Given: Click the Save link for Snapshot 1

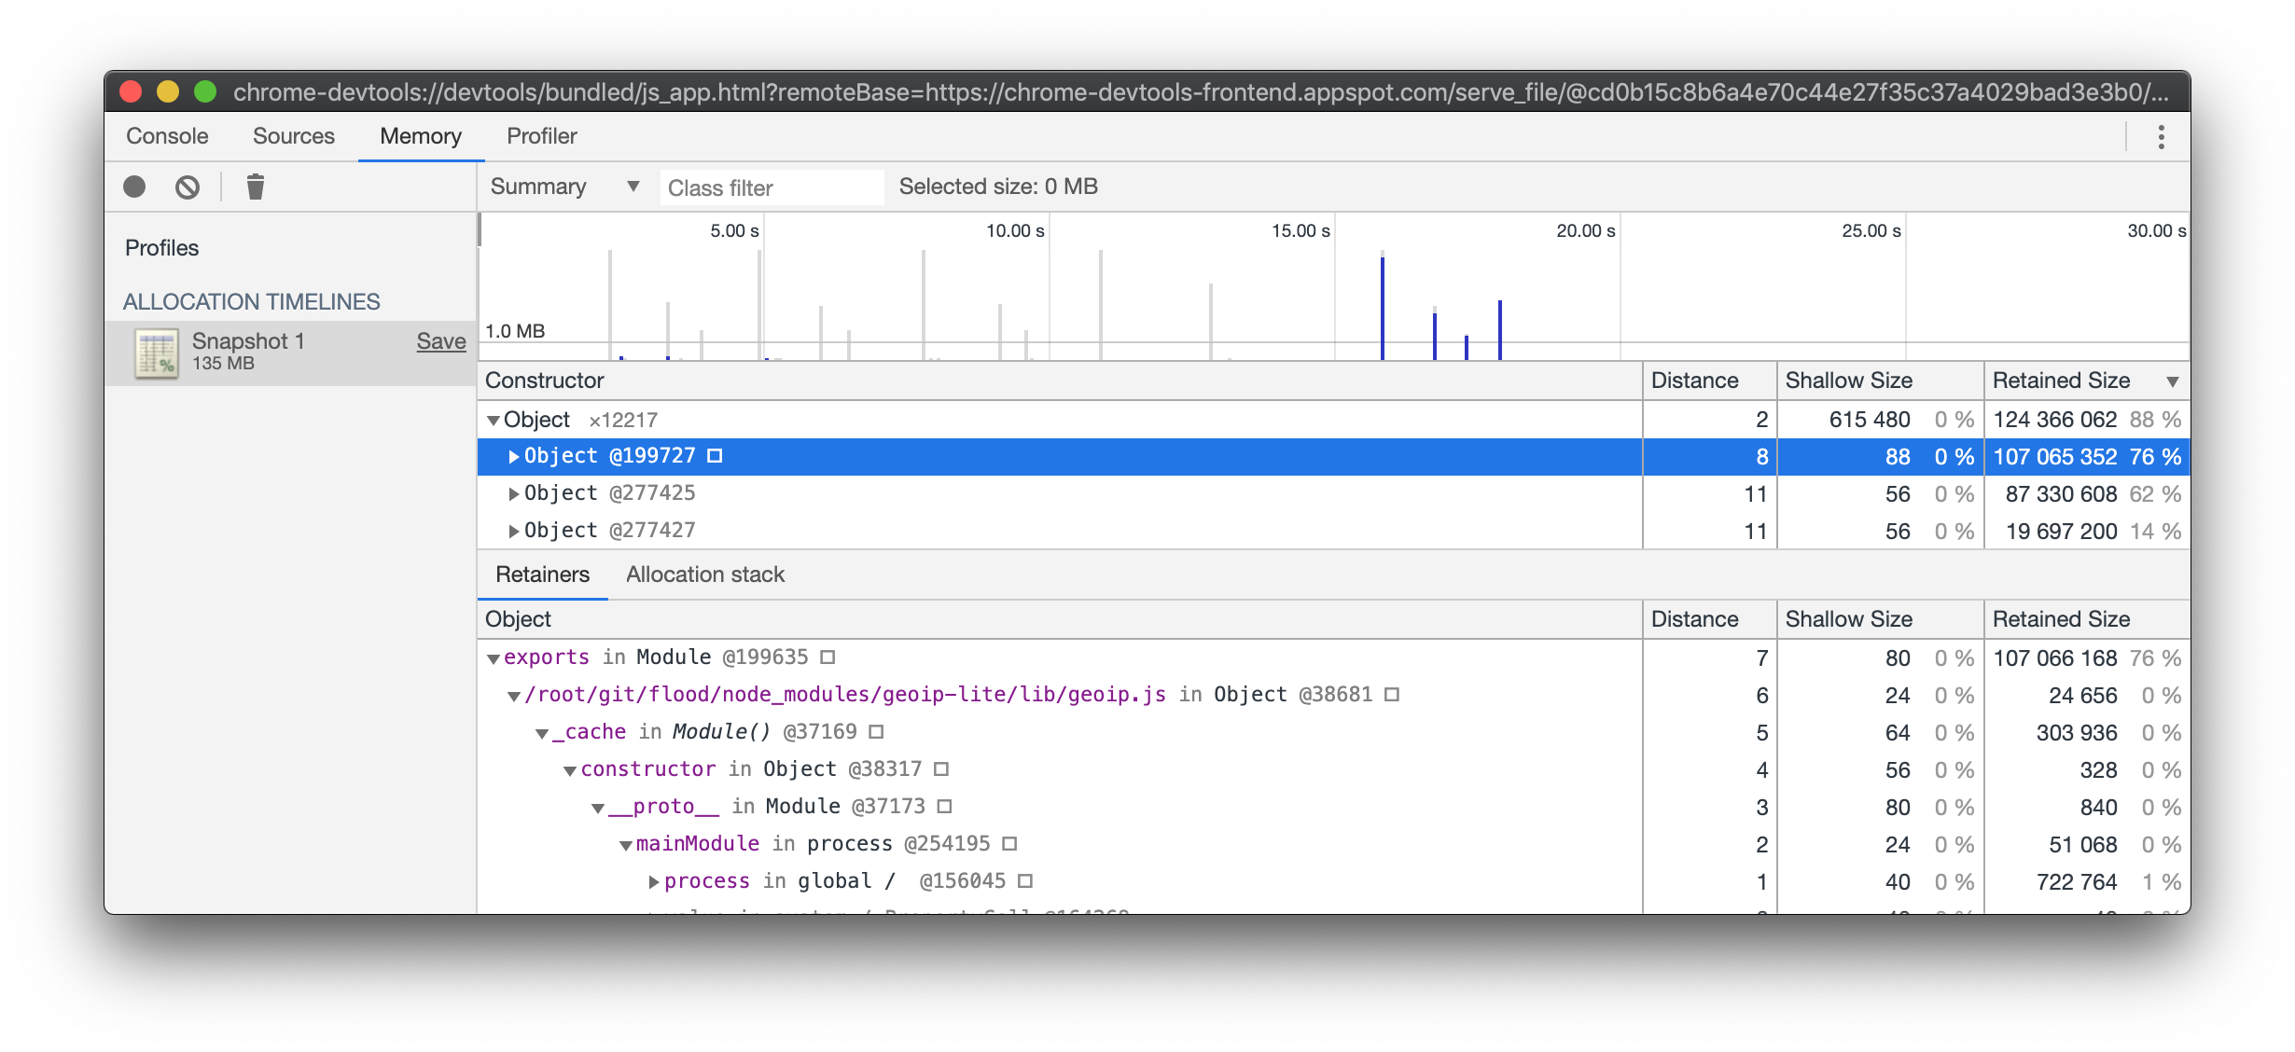Looking at the screenshot, I should tap(440, 341).
